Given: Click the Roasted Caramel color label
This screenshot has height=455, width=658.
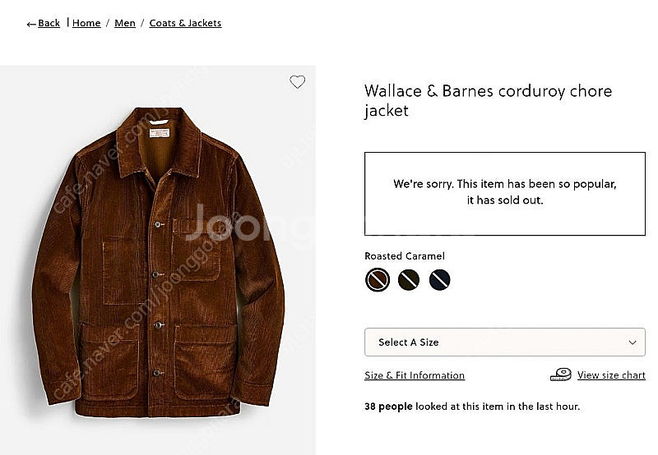Looking at the screenshot, I should pos(404,256).
